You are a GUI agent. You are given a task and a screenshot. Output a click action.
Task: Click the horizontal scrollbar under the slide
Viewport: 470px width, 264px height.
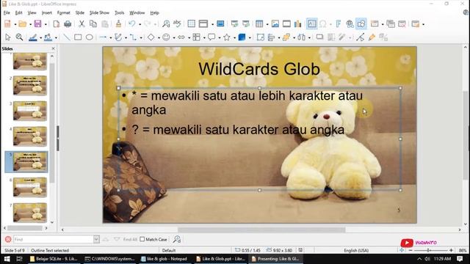point(261,230)
